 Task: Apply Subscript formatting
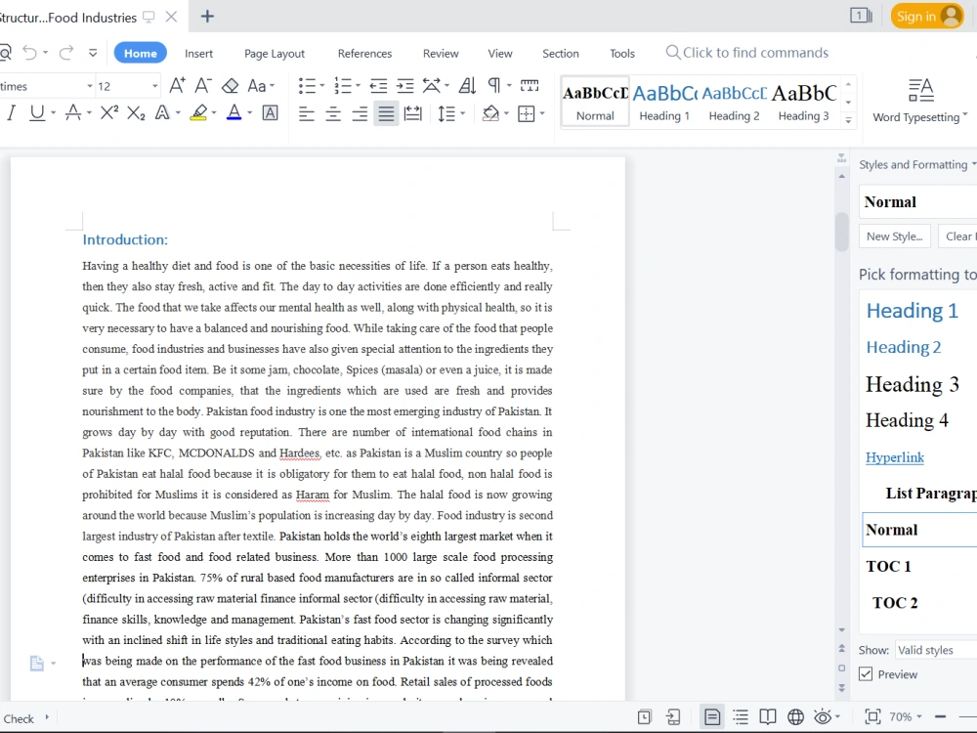coord(136,112)
